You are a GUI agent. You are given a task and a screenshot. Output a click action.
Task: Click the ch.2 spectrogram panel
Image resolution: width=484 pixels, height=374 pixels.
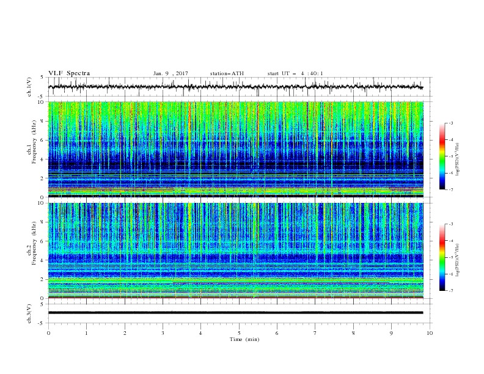coord(235,251)
